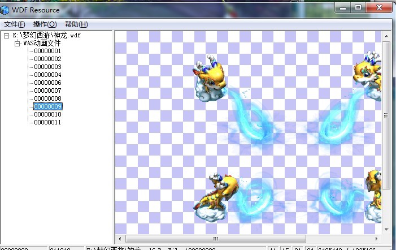Click the vertical scrollbar thumb in preview

click(386, 115)
